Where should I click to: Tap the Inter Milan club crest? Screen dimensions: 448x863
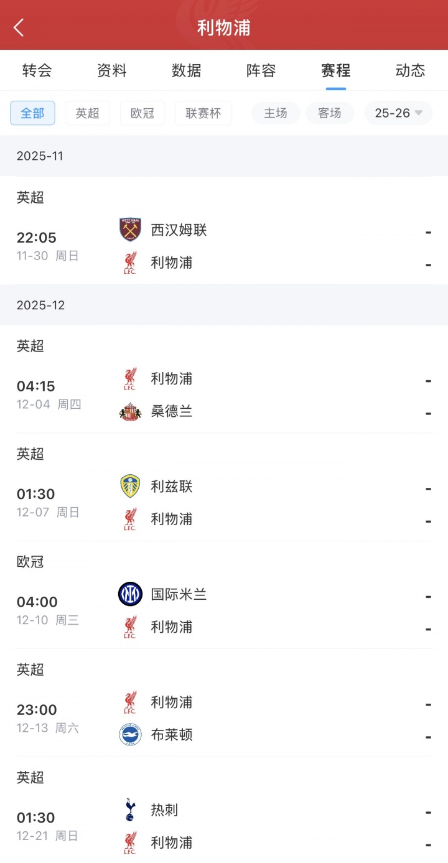(130, 594)
